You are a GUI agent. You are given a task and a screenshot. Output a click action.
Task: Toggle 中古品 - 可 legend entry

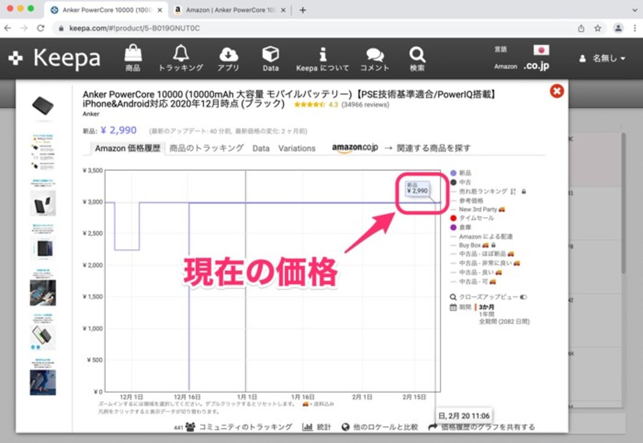pyautogui.click(x=473, y=282)
